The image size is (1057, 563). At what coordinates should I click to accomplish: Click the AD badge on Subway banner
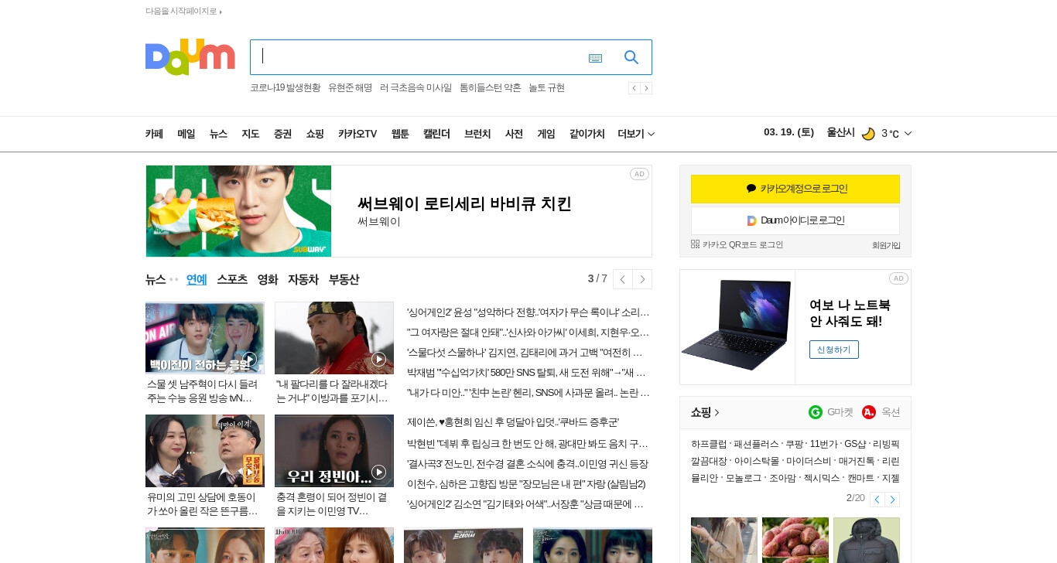pos(639,174)
